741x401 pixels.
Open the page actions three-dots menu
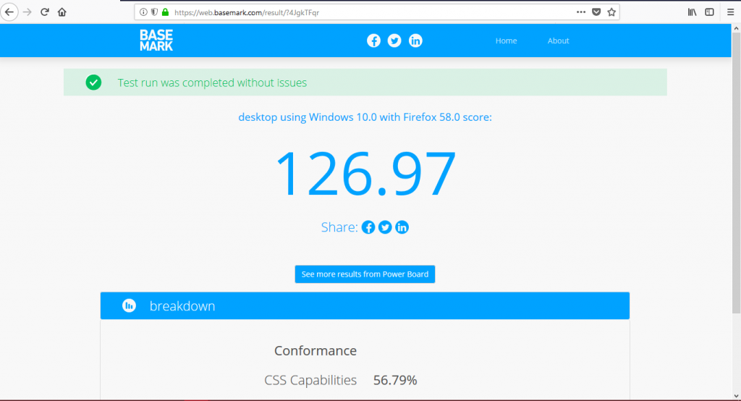point(581,12)
